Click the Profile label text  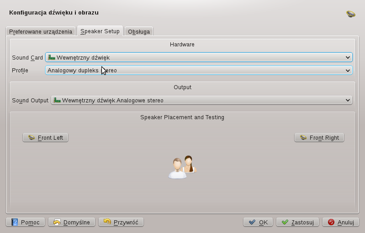(x=20, y=71)
